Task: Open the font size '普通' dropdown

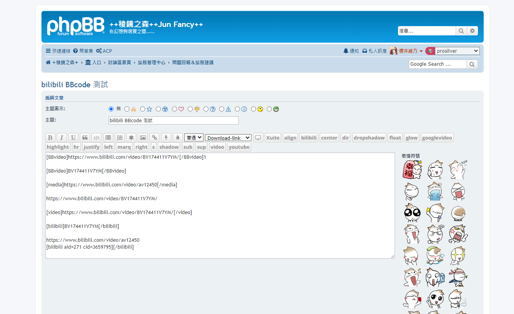Action: (194, 138)
